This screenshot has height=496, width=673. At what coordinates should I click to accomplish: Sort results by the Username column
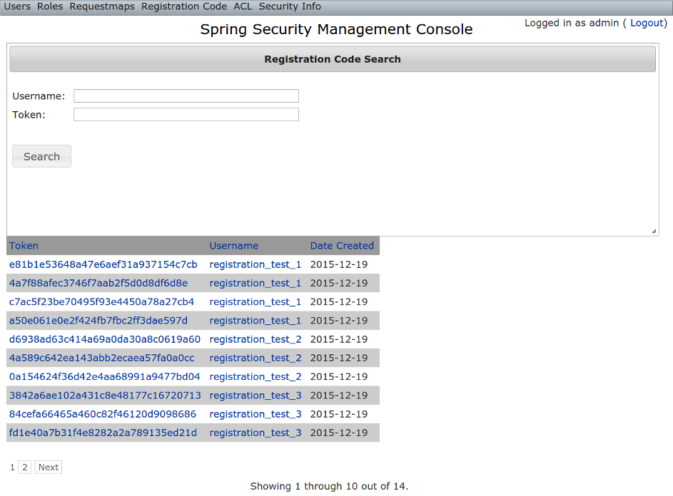(x=233, y=245)
